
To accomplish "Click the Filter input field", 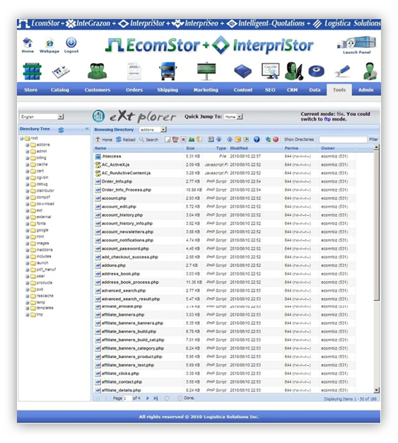I will tap(343, 139).
